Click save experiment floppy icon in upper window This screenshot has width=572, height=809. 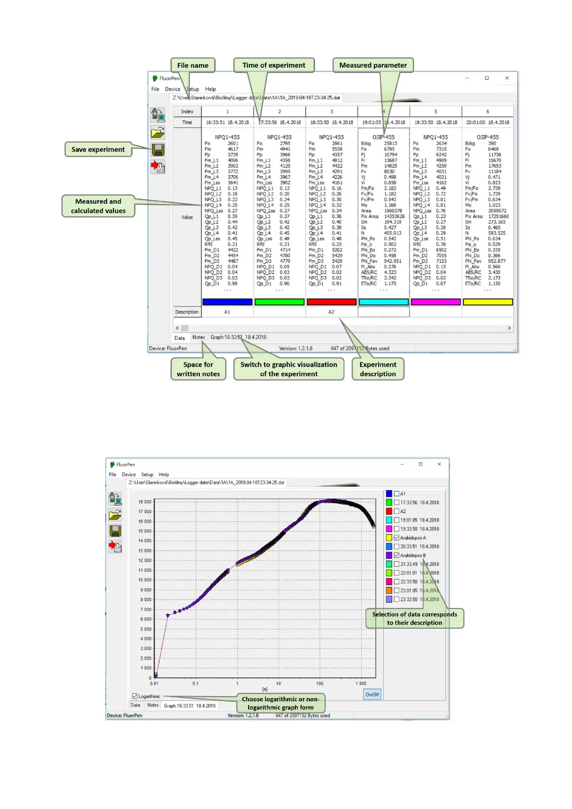(x=158, y=149)
